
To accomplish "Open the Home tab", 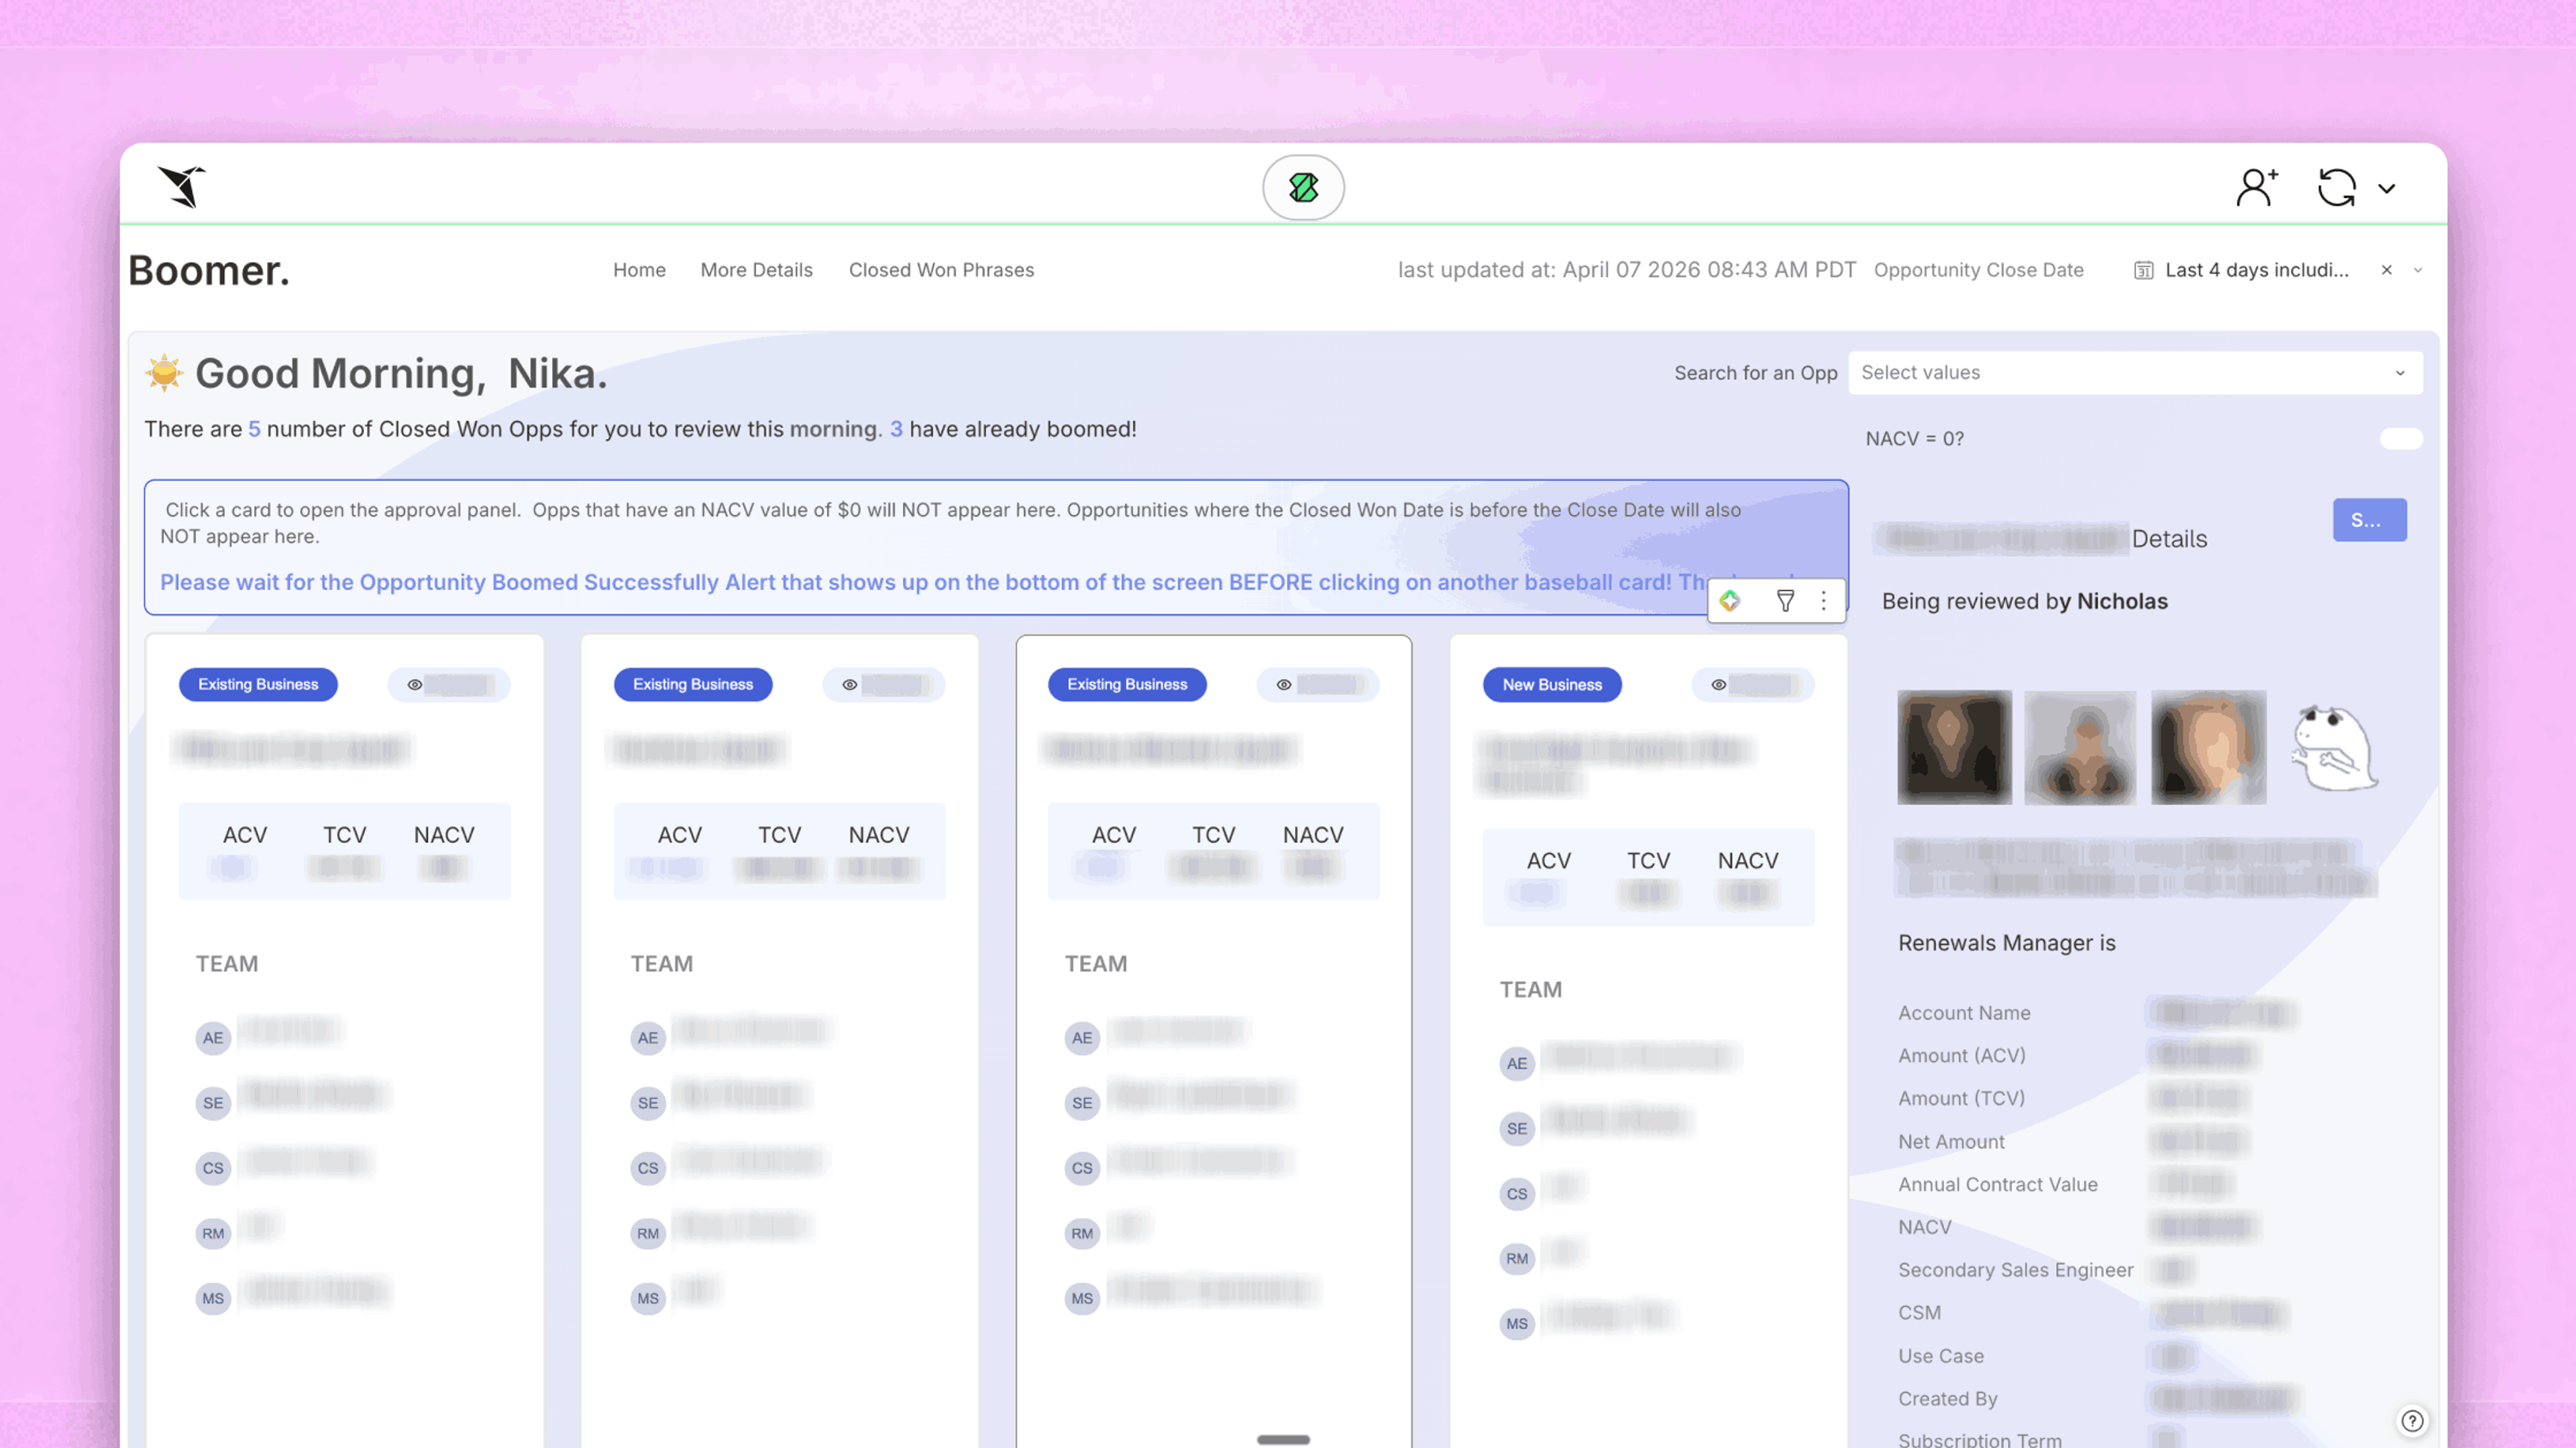I will tap(639, 269).
